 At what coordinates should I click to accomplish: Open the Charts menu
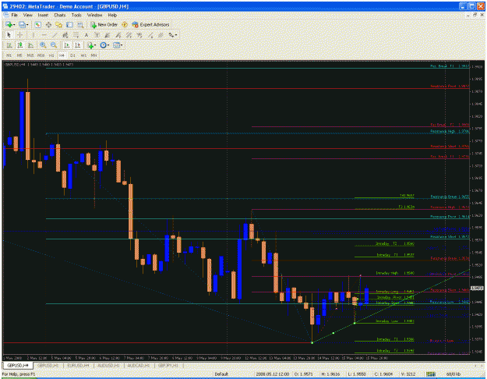60,15
